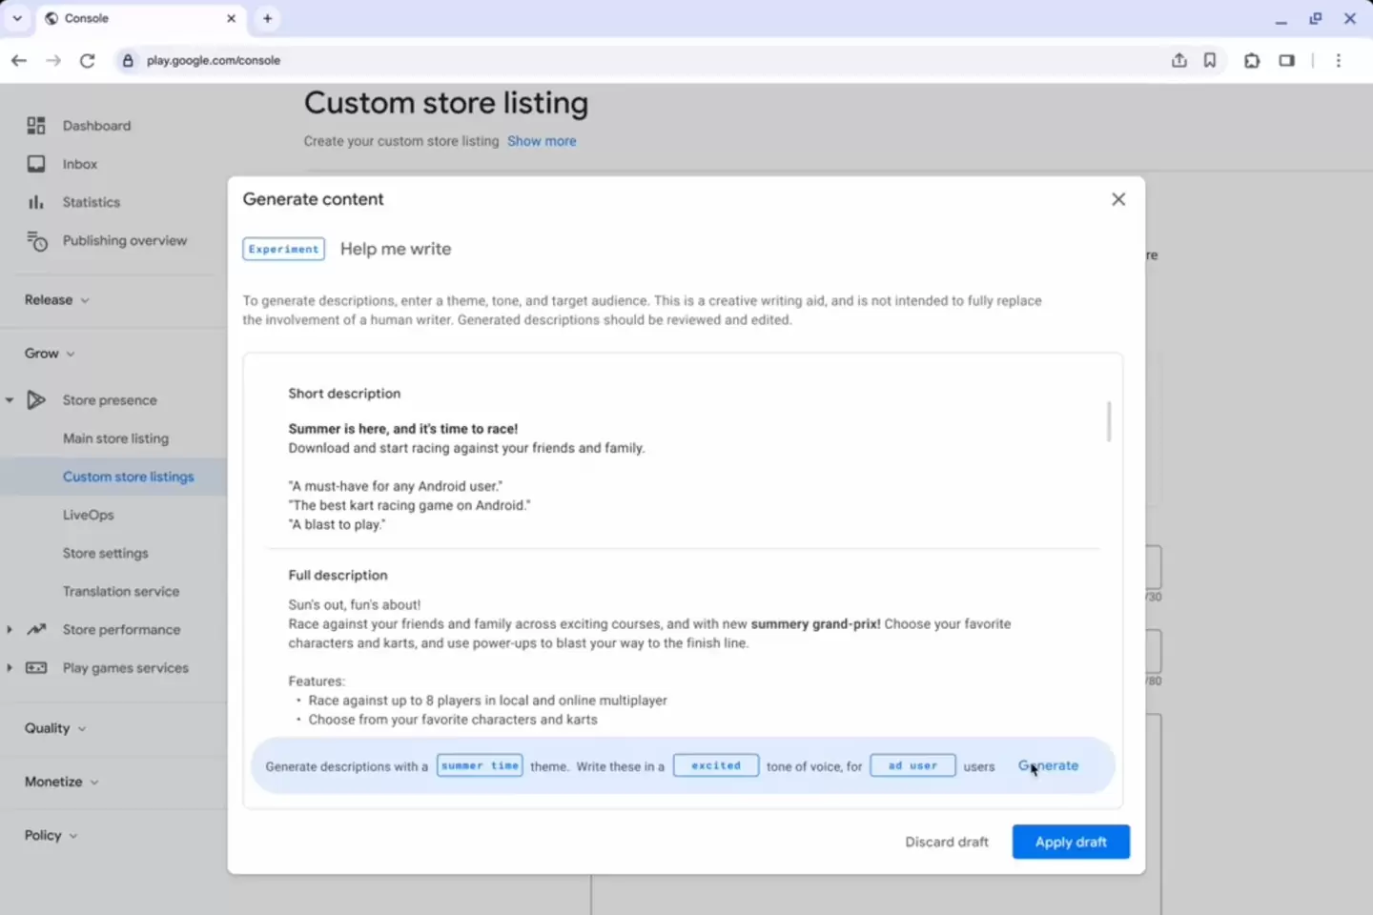Click the Store presence play icon
The height and width of the screenshot is (915, 1373).
pos(36,400)
